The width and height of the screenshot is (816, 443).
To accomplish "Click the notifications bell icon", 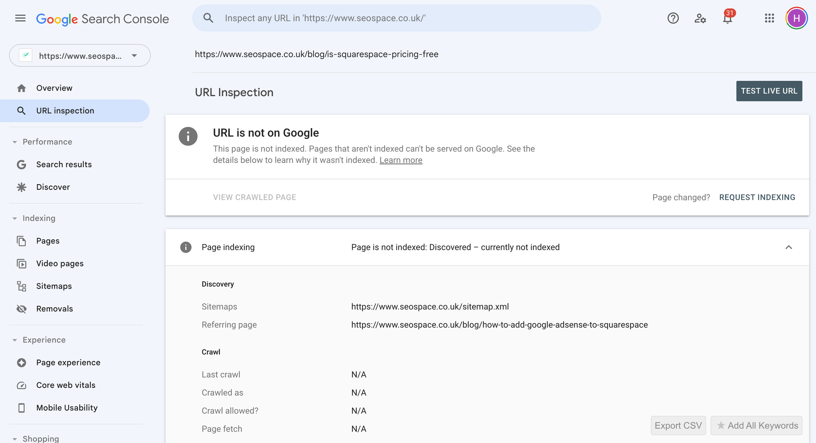I will [728, 18].
